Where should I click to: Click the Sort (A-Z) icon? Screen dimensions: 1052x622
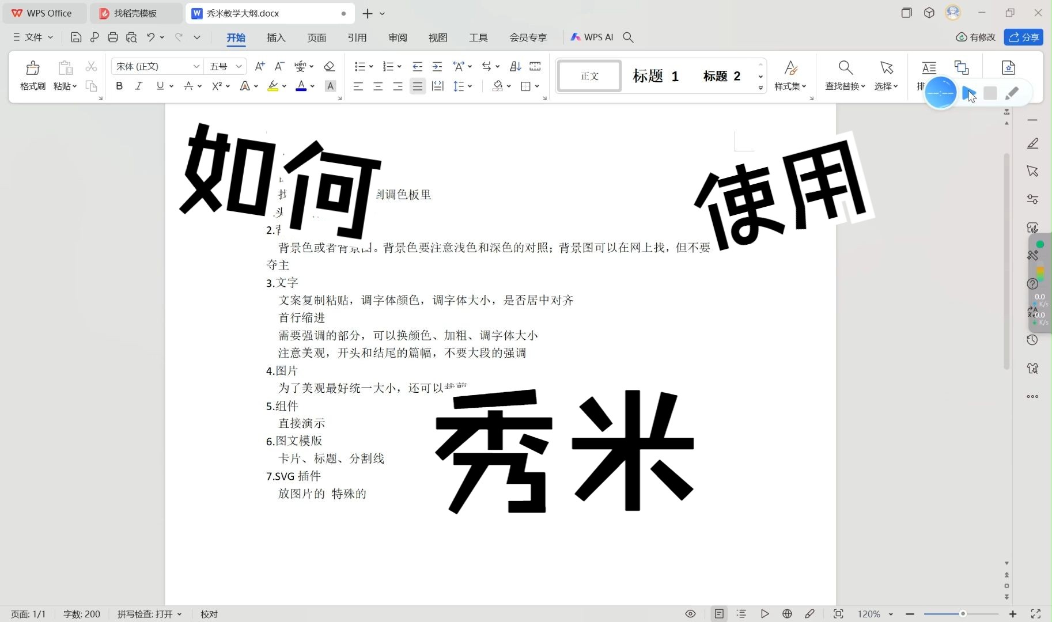516,67
